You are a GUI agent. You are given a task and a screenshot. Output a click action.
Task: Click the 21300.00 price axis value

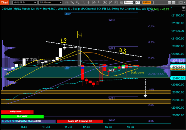tap(178, 15)
